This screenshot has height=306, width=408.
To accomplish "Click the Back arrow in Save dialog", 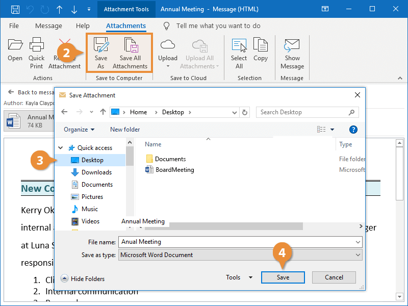I will click(x=64, y=112).
